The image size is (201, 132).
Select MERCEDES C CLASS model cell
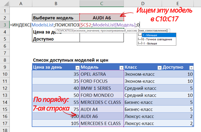coord(102,102)
